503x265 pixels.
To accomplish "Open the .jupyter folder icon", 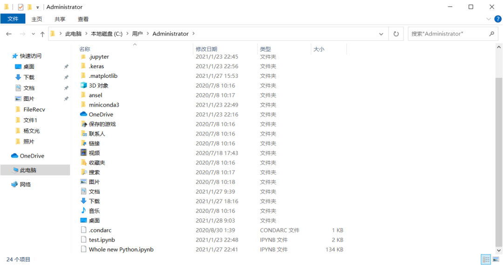I will 83,57.
